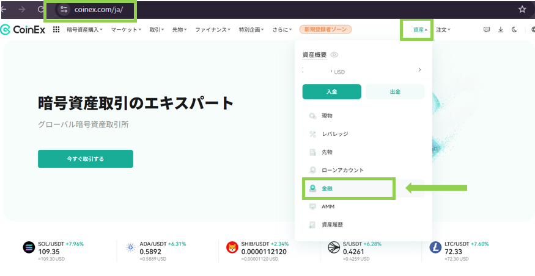Viewport: 535px width, 276px height.
Task: Click the SOL coin icon
Action: tap(29, 247)
